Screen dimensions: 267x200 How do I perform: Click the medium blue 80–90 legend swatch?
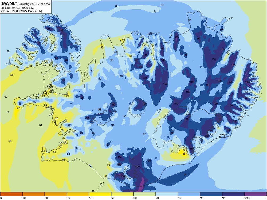pyautogui.click(x=189, y=194)
